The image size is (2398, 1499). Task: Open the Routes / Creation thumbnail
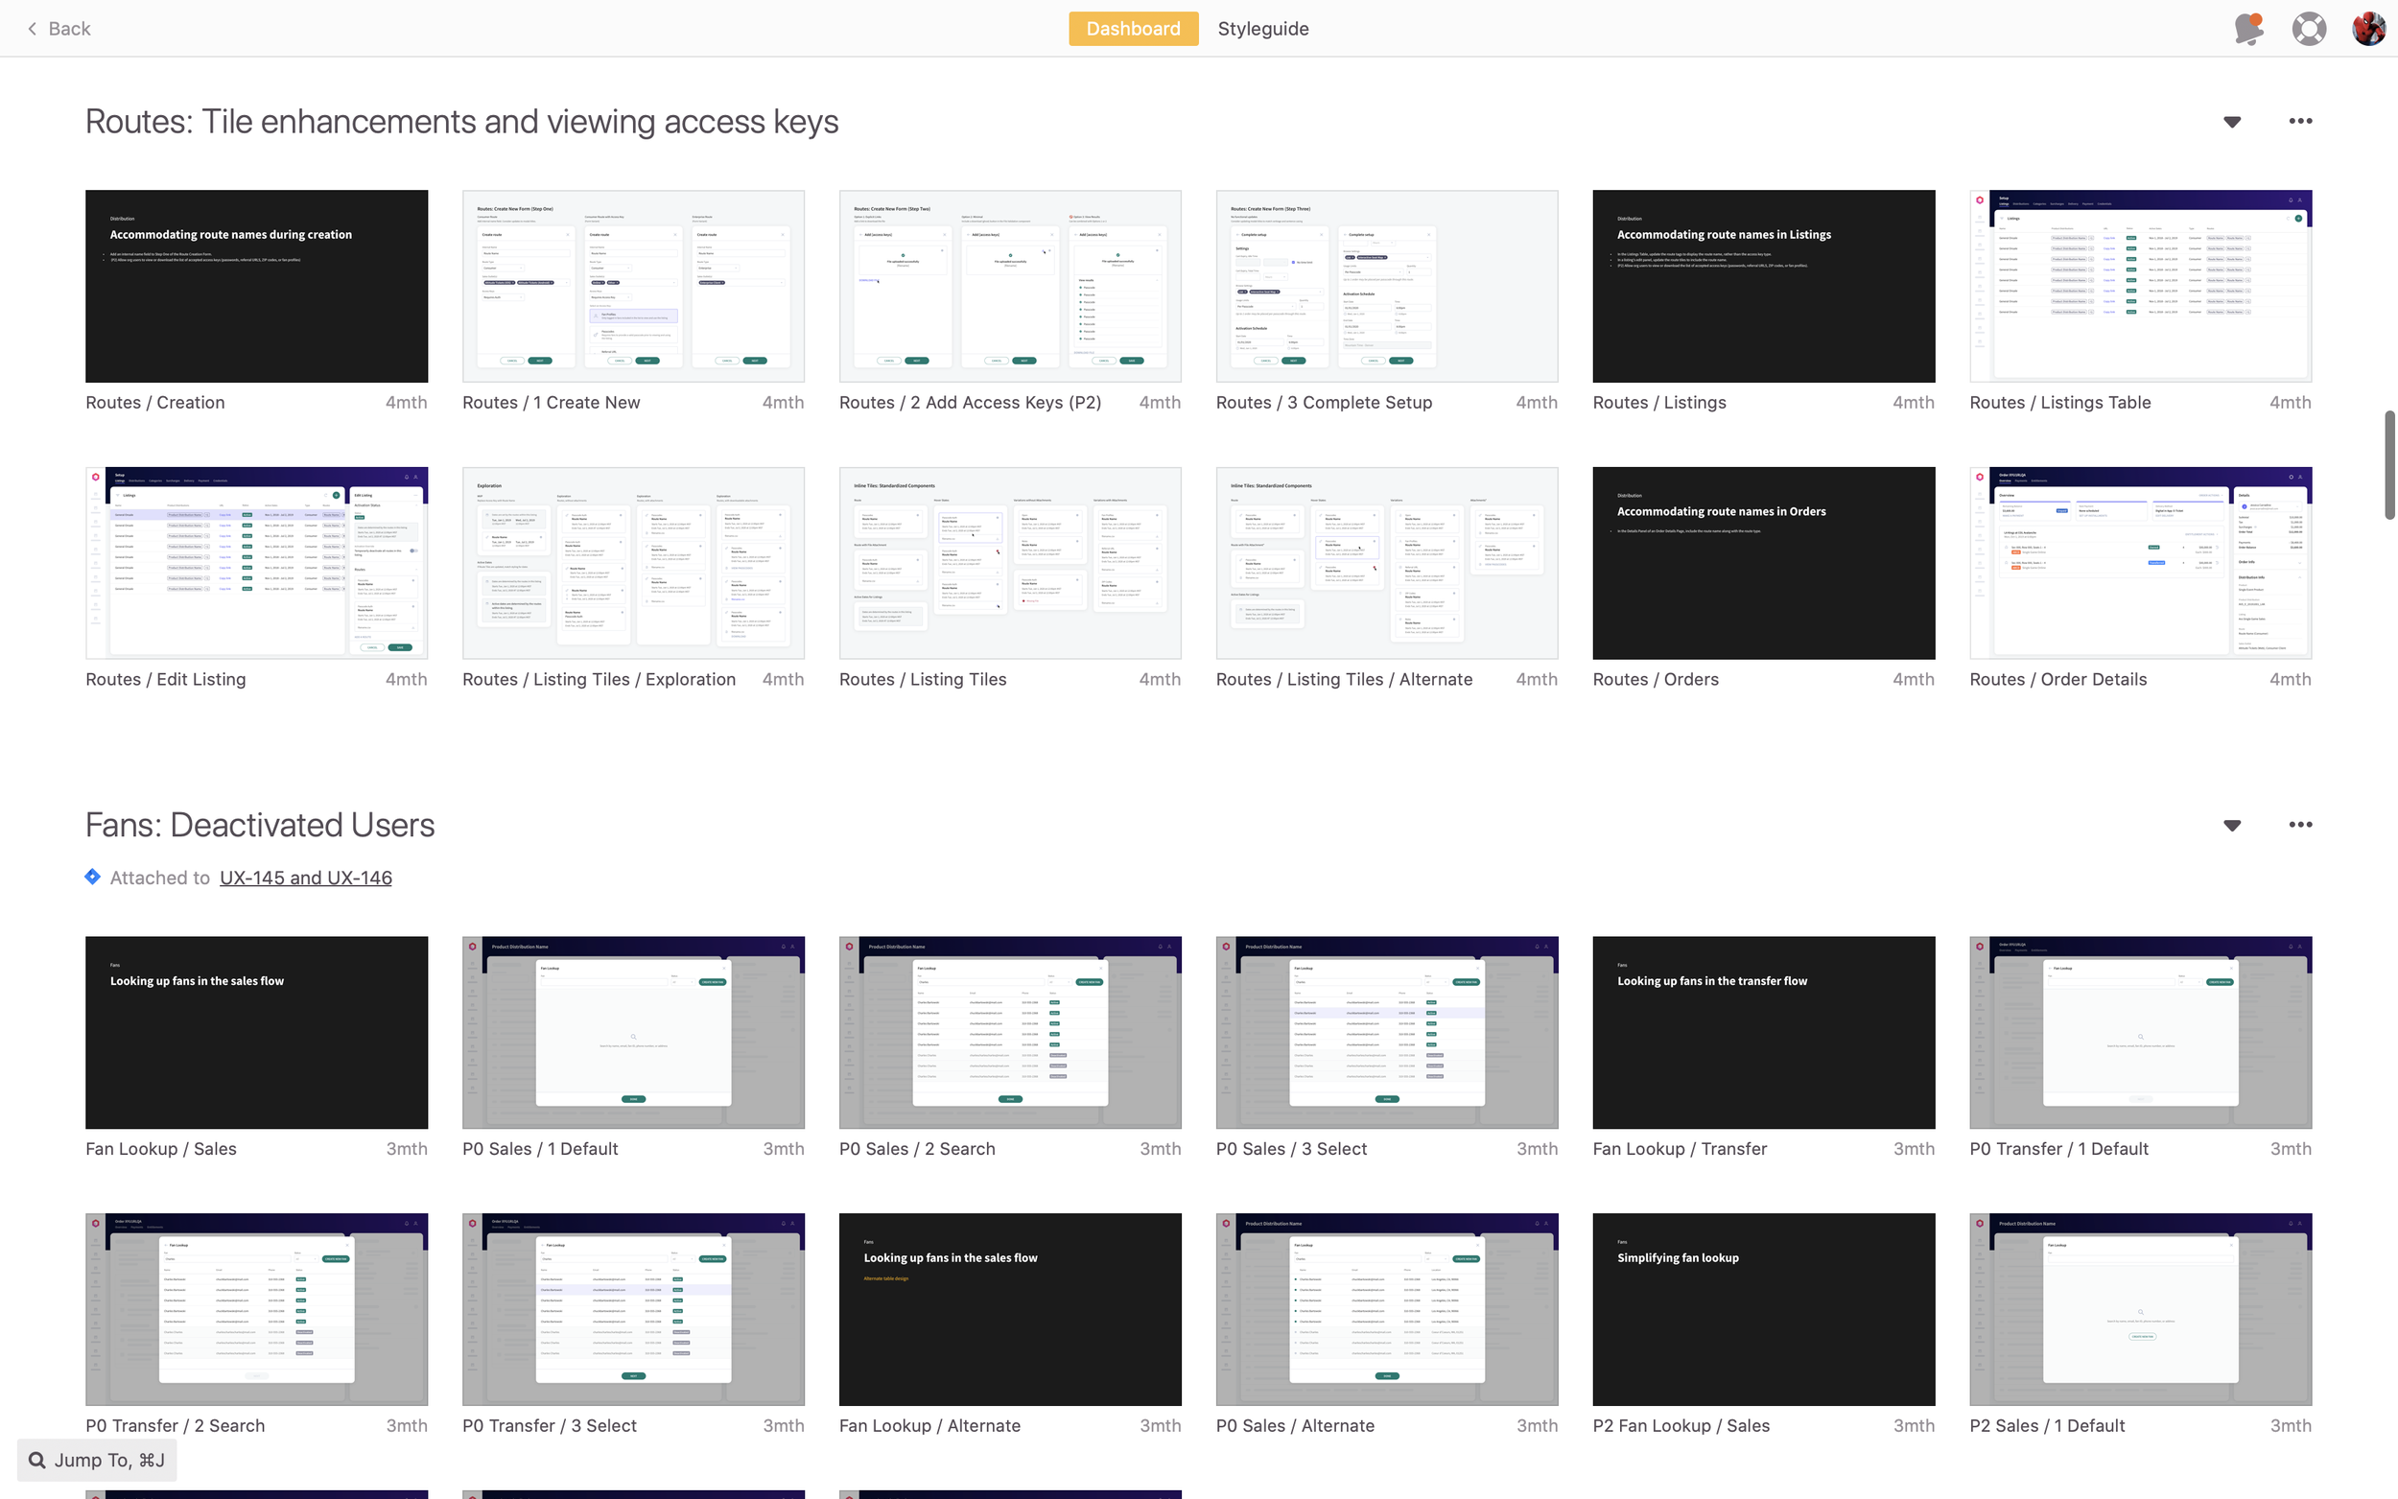point(257,287)
